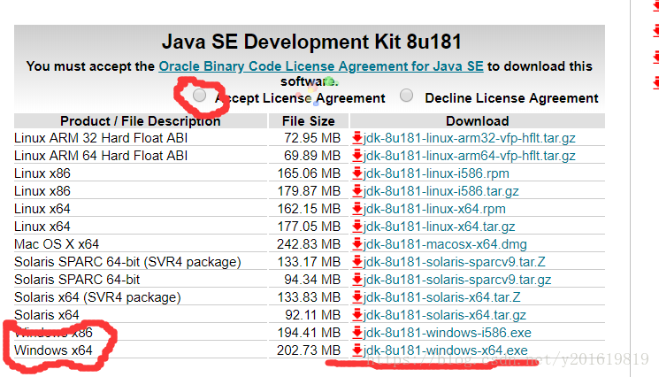Image resolution: width=659 pixels, height=377 pixels.
Task: Download the jdk-8u181-solaris-sparcv9.tar.gz file link
Action: pos(457,280)
